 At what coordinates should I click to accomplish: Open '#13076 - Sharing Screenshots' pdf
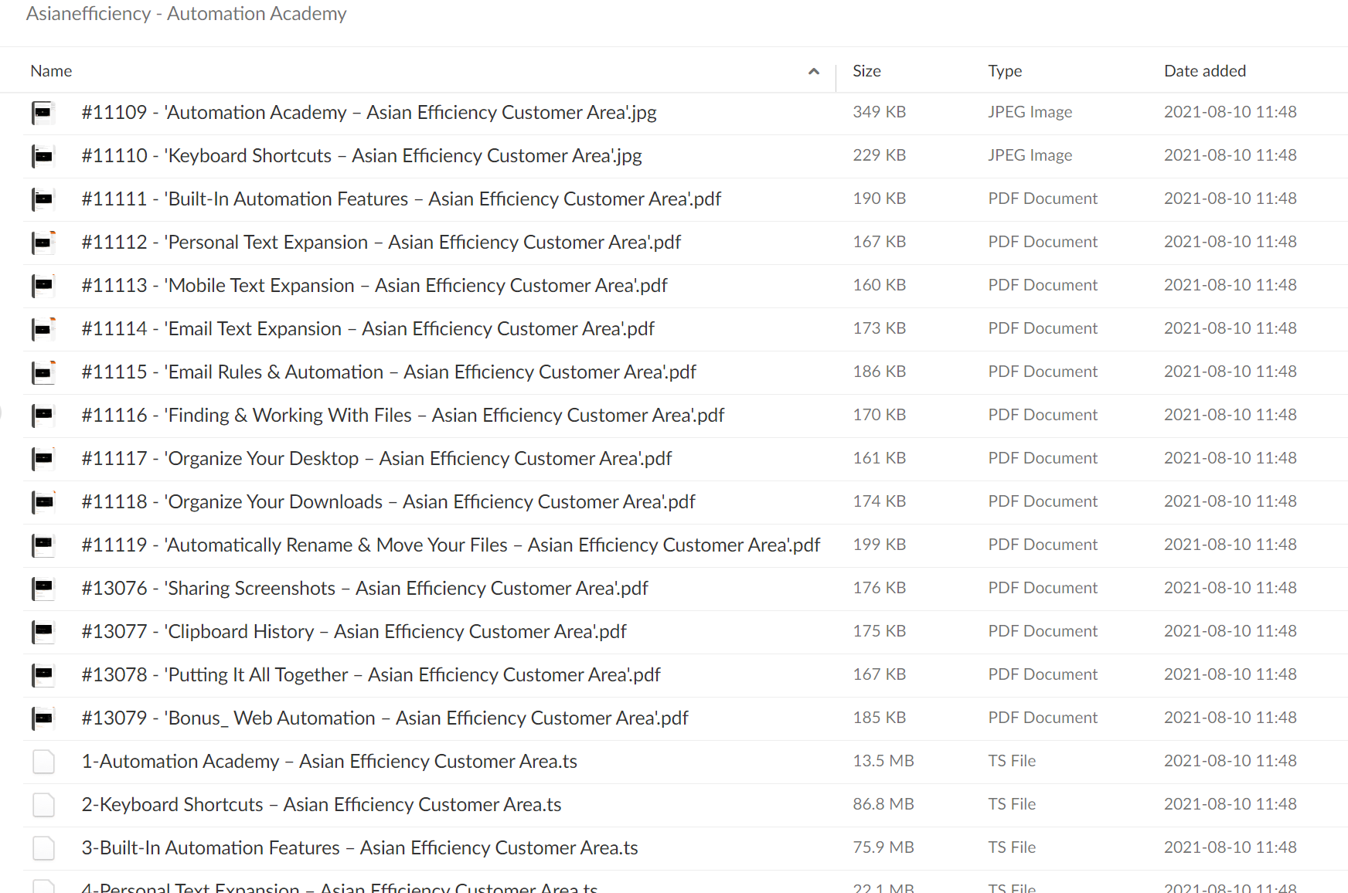(365, 589)
